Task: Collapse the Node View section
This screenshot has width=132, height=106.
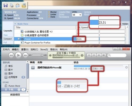Action: 15,24
